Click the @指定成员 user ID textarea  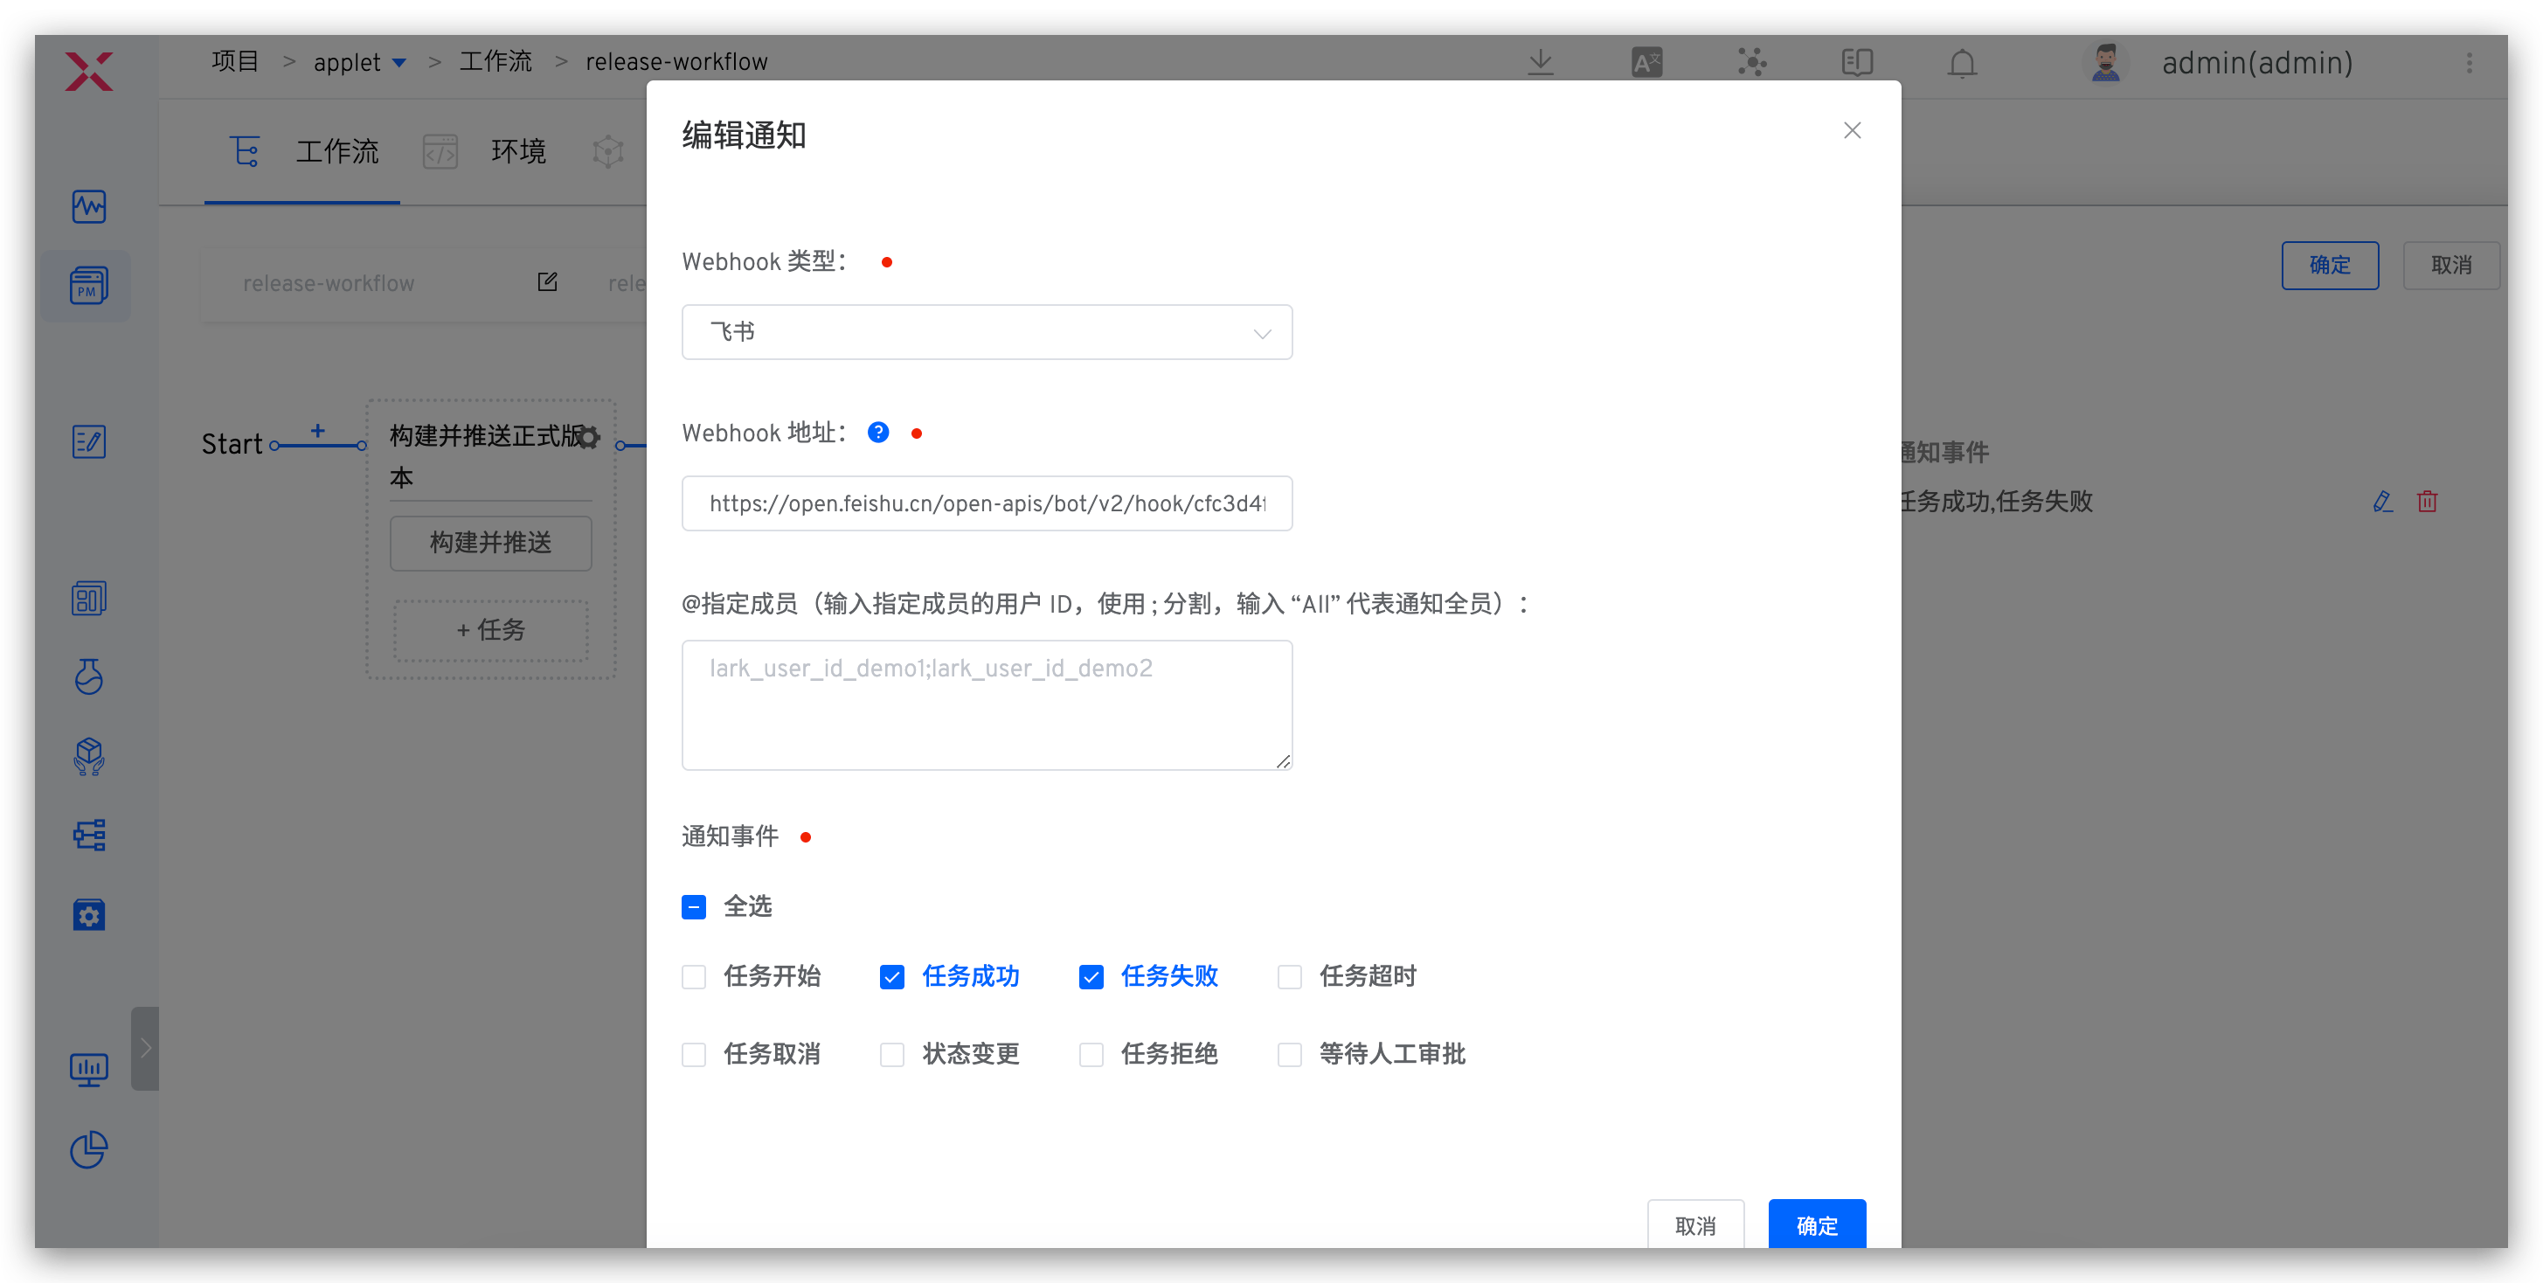pyautogui.click(x=987, y=704)
